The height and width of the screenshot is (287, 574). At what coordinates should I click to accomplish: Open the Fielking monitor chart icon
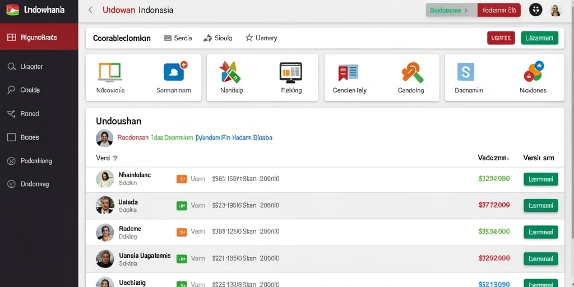click(291, 72)
